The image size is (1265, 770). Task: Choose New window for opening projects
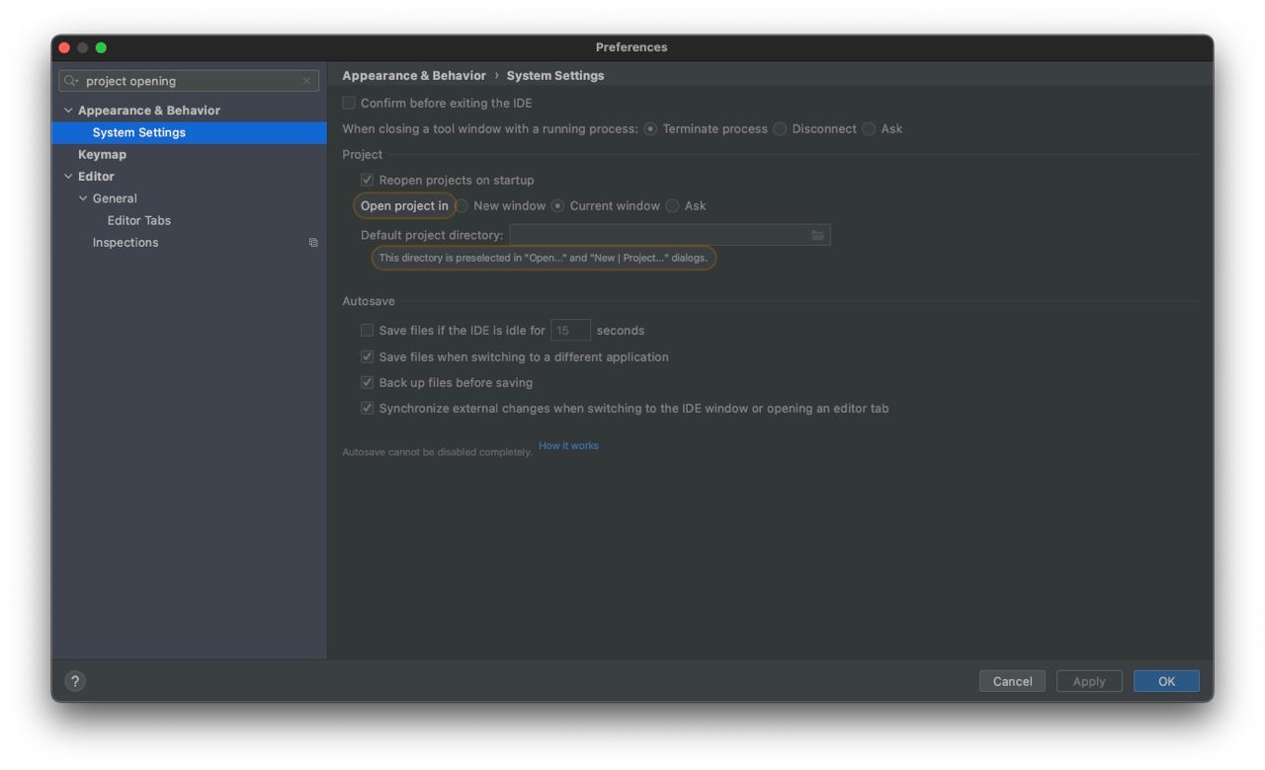tap(462, 206)
